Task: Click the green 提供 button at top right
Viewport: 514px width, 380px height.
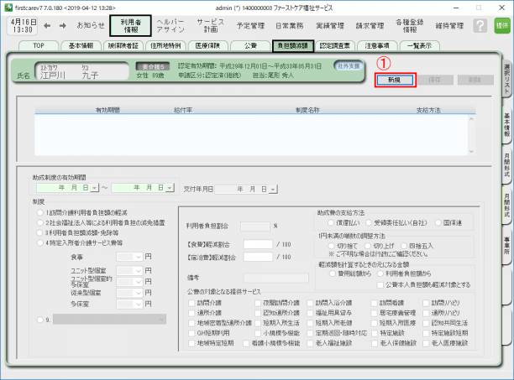Action: [502, 26]
